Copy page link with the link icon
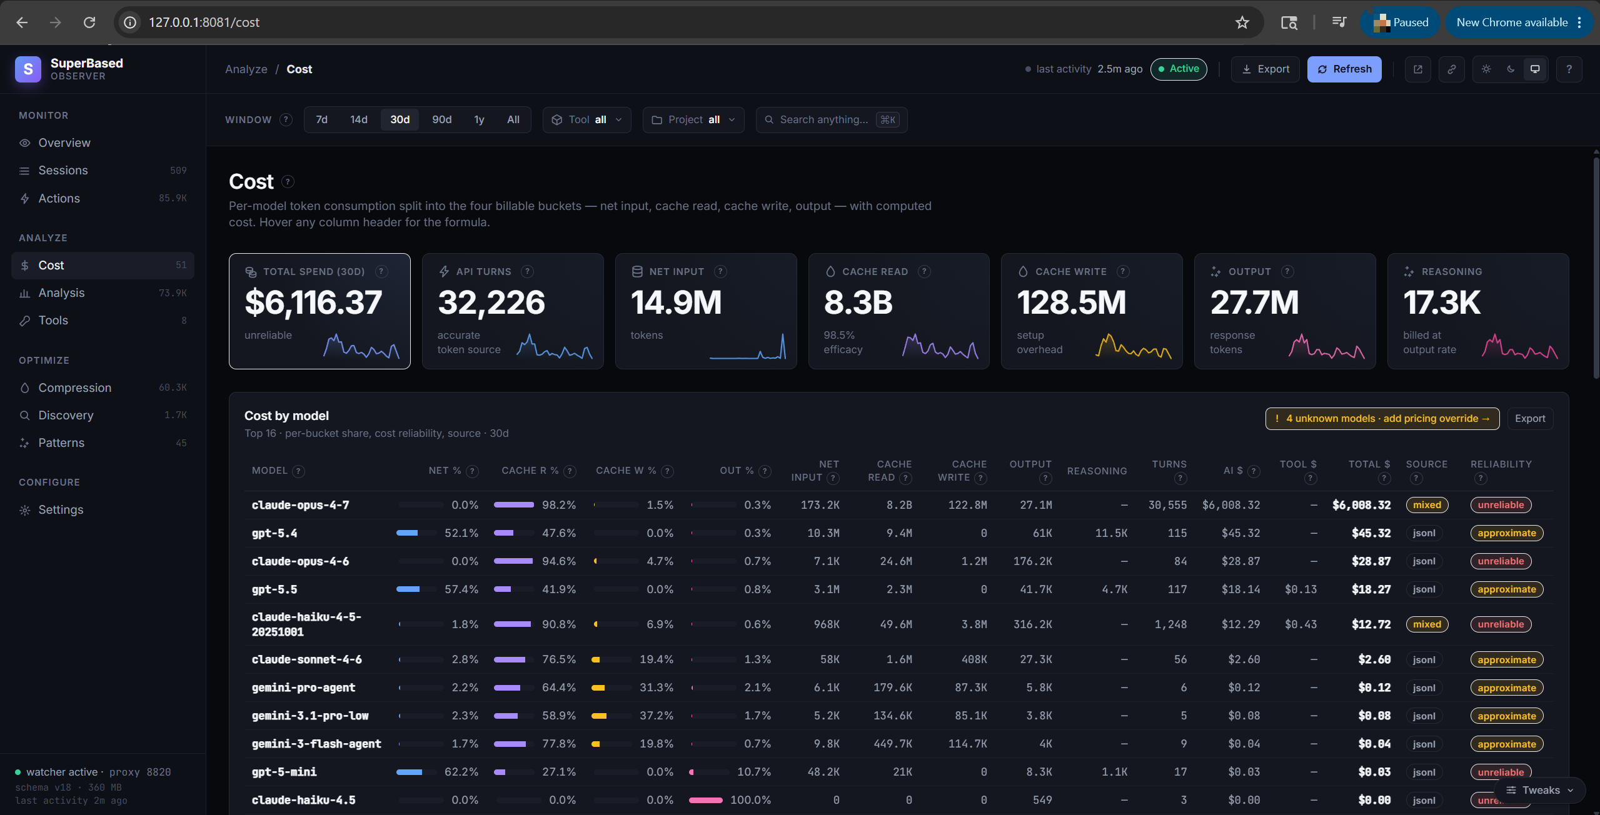 tap(1452, 69)
